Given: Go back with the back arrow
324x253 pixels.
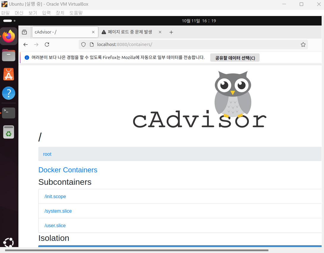Looking at the screenshot, I should pyautogui.click(x=26, y=44).
